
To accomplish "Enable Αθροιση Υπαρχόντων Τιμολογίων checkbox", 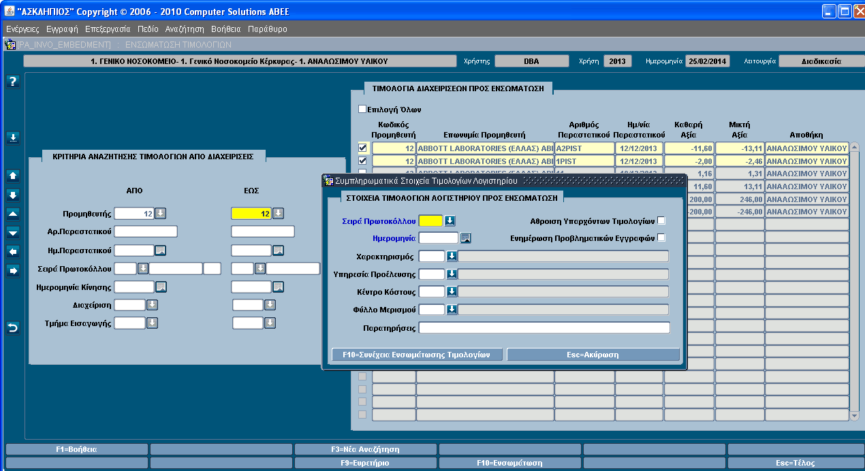I will (661, 221).
